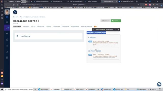The width and height of the screenshot is (163, 91).
Task: Open Visual Studio Code on taskbar
Action: pos(118,89)
